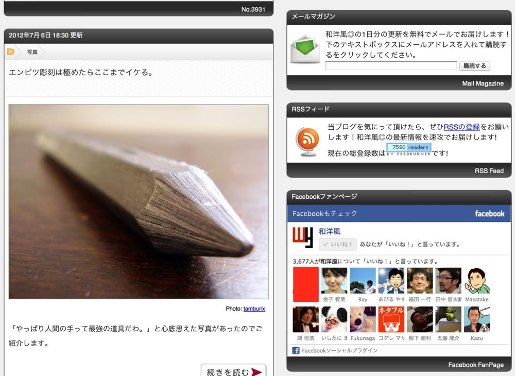Open あびる やす fan avatar
This screenshot has width=515, height=376.
[391, 280]
